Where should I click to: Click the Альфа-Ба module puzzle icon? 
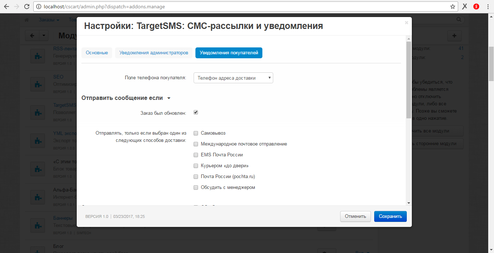coord(38,197)
